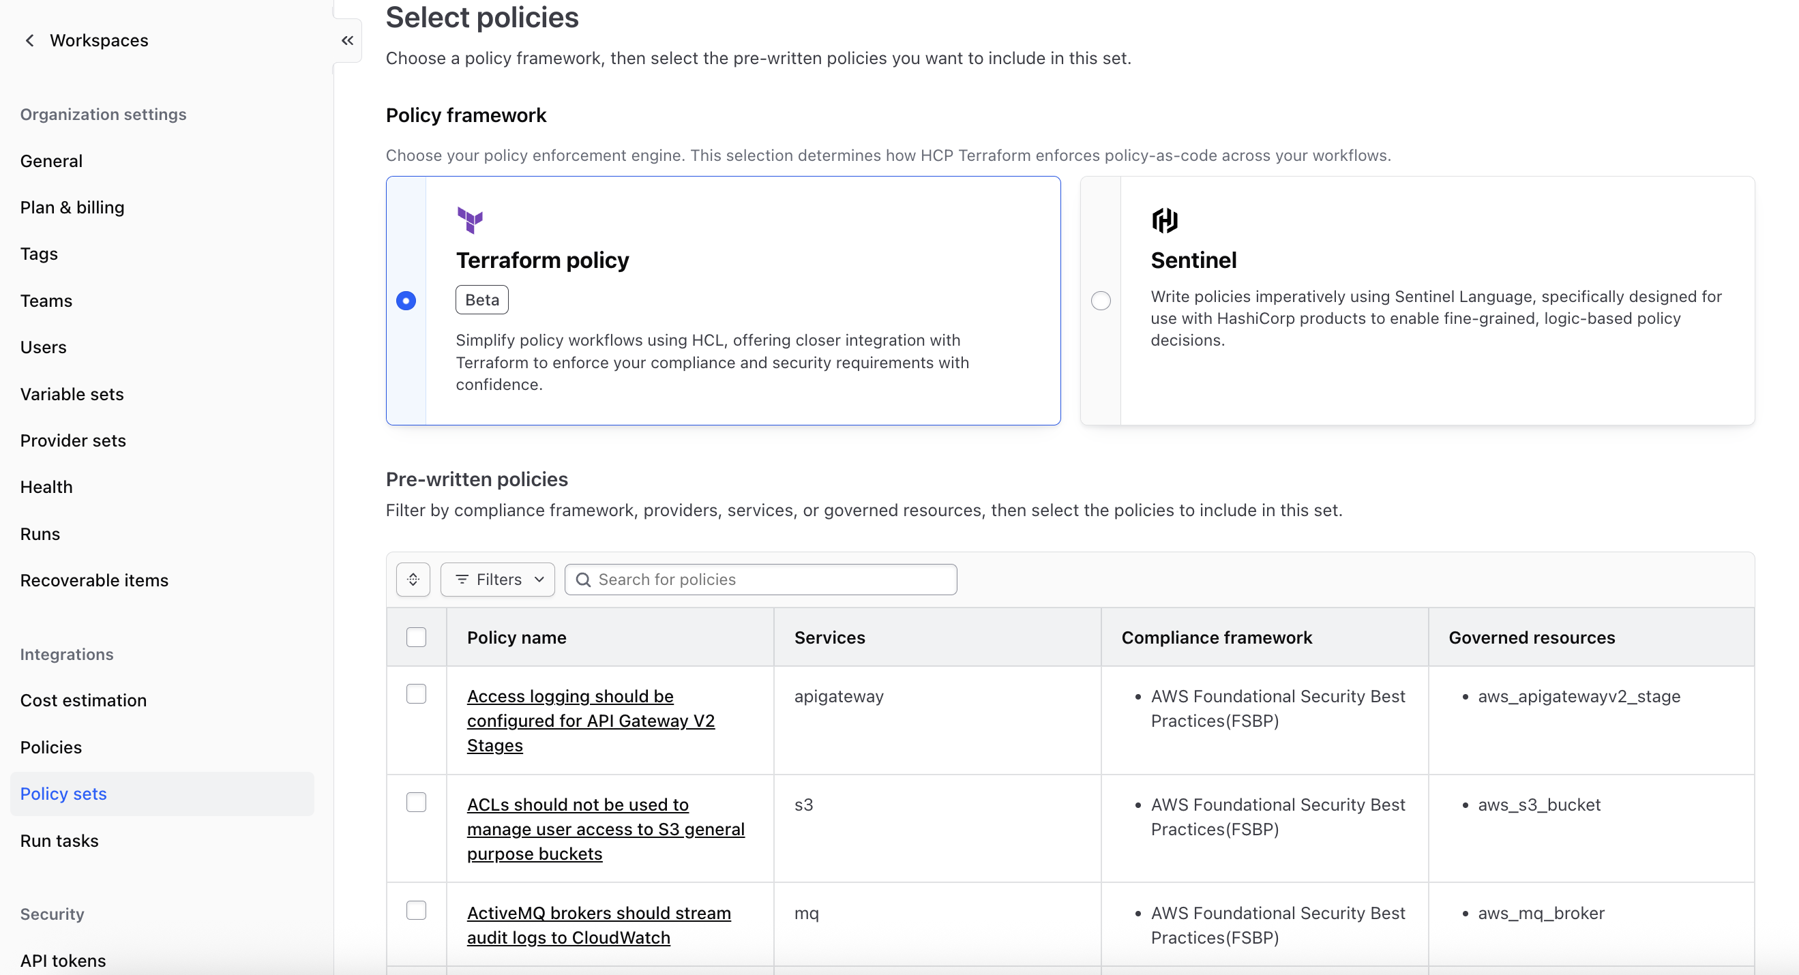Open the Access logging API Gateway V2 policy link
Image resolution: width=1799 pixels, height=975 pixels.
click(591, 721)
